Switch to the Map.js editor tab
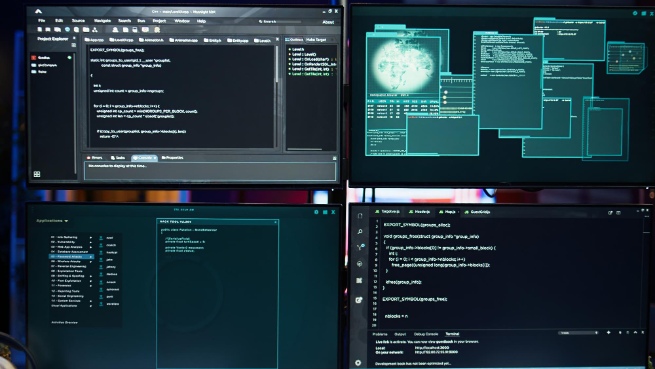 [x=447, y=212]
